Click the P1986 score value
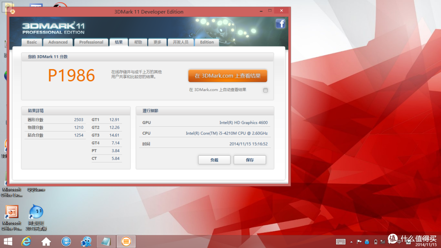The height and width of the screenshot is (248, 441). pyautogui.click(x=71, y=76)
